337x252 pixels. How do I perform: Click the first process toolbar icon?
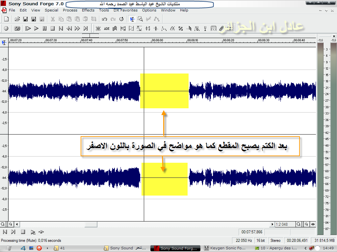(x=98, y=28)
